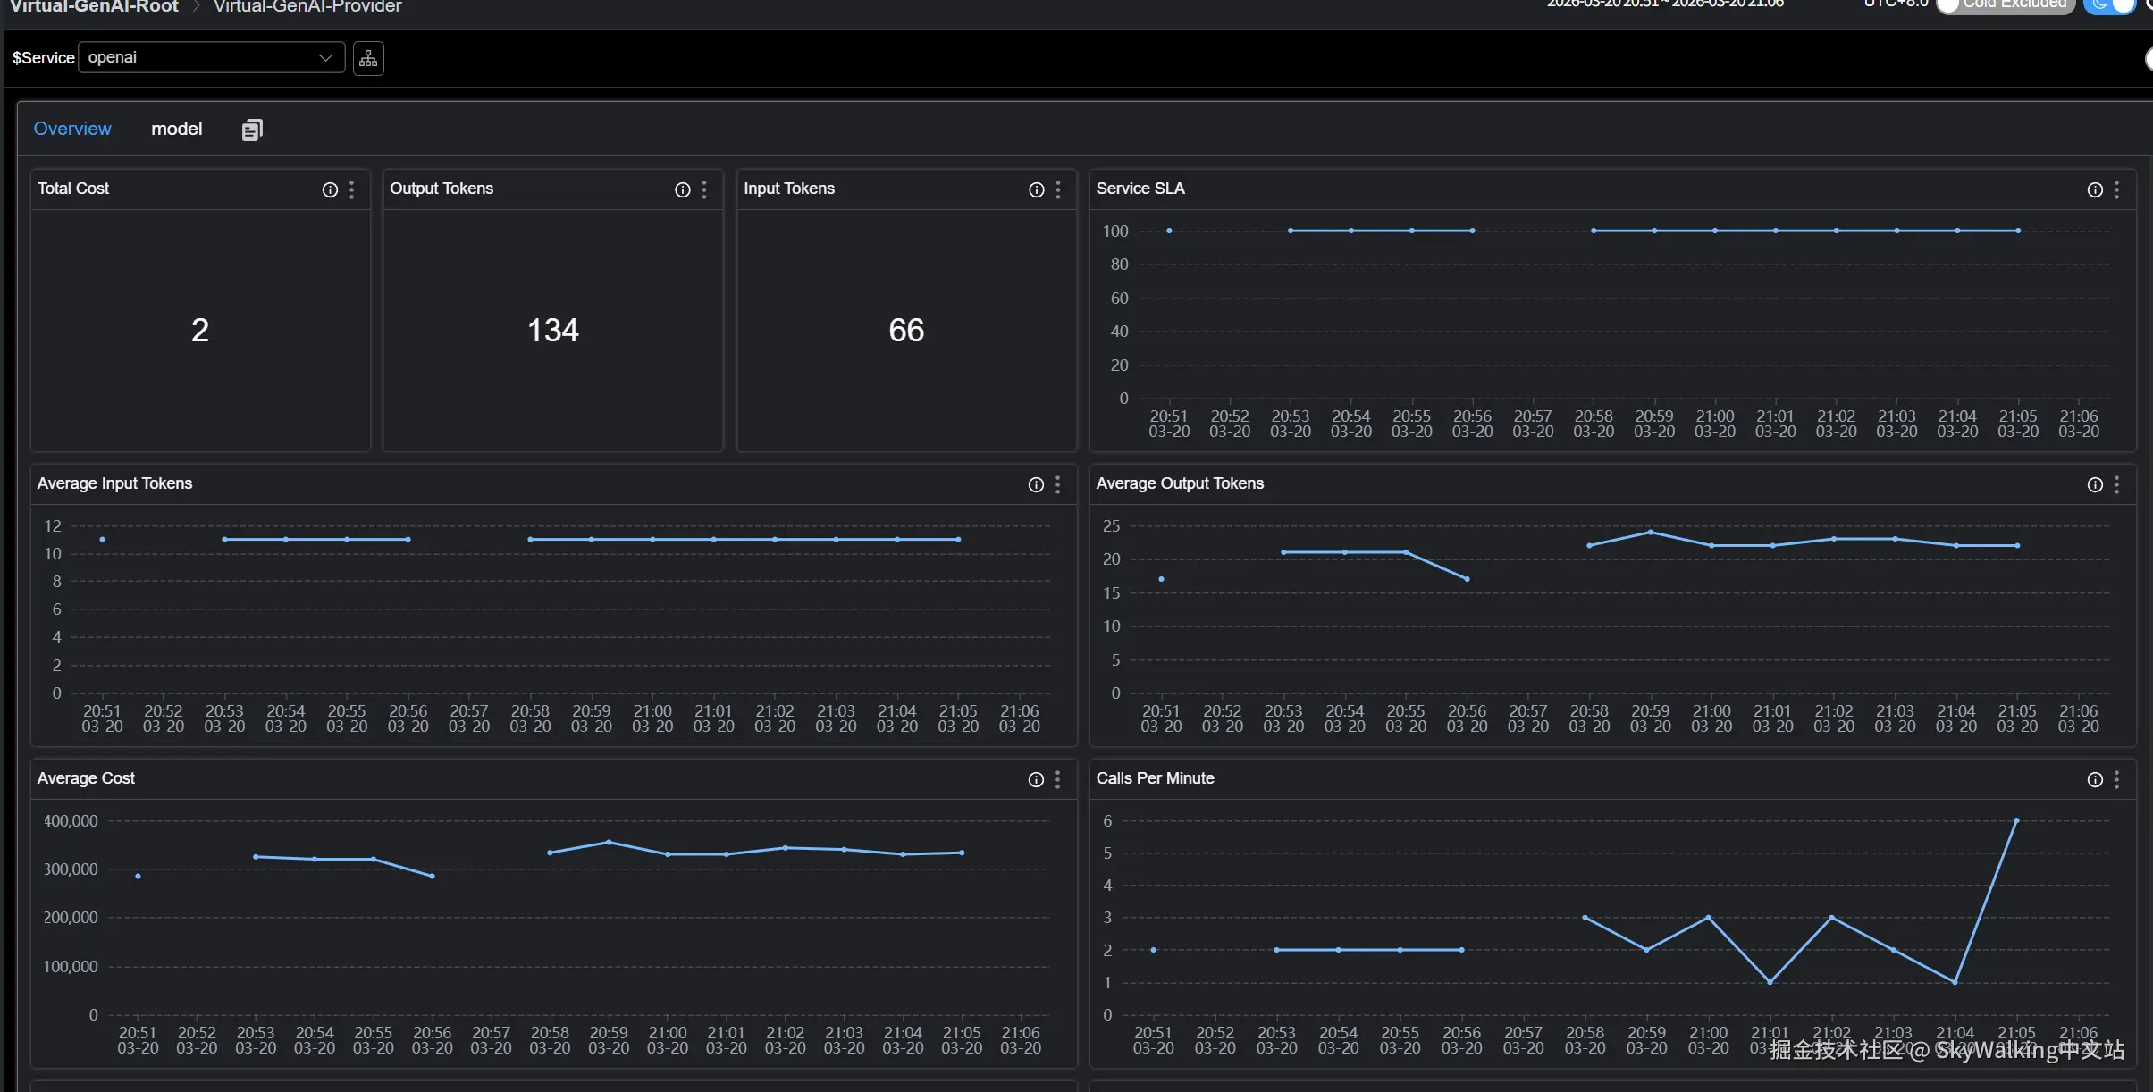Screen dimensions: 2153x1092
Task: Expand the Input Tokens panel kebab menu
Action: tap(1057, 189)
